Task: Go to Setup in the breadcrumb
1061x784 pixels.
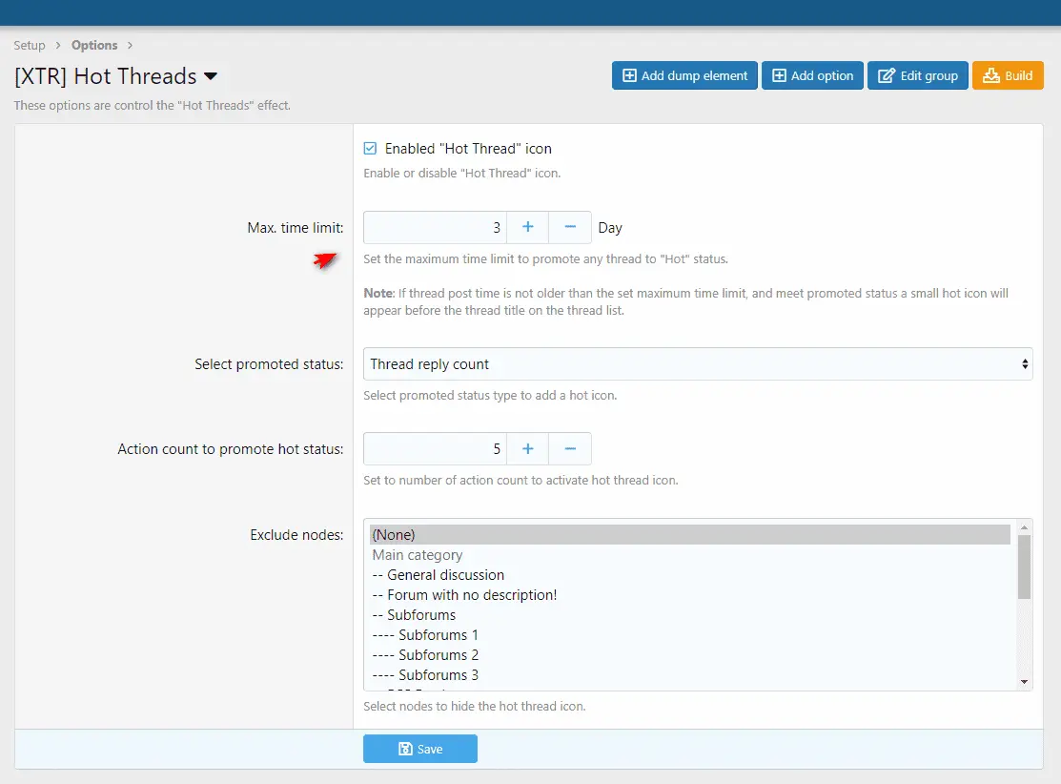Action: [30, 45]
